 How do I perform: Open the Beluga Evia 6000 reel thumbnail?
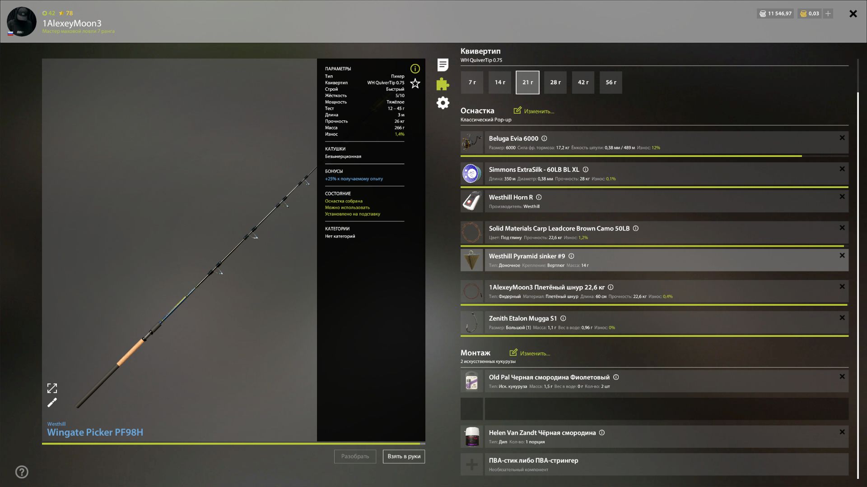point(471,142)
